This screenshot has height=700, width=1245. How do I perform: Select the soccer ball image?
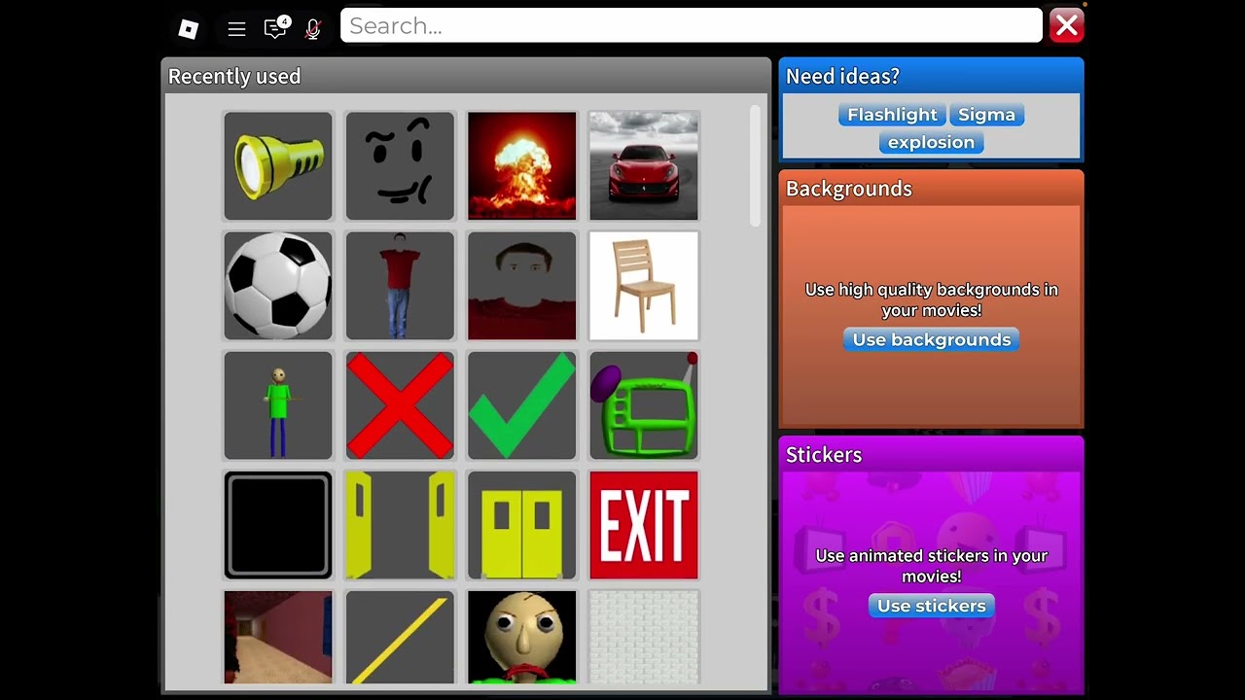coord(278,286)
